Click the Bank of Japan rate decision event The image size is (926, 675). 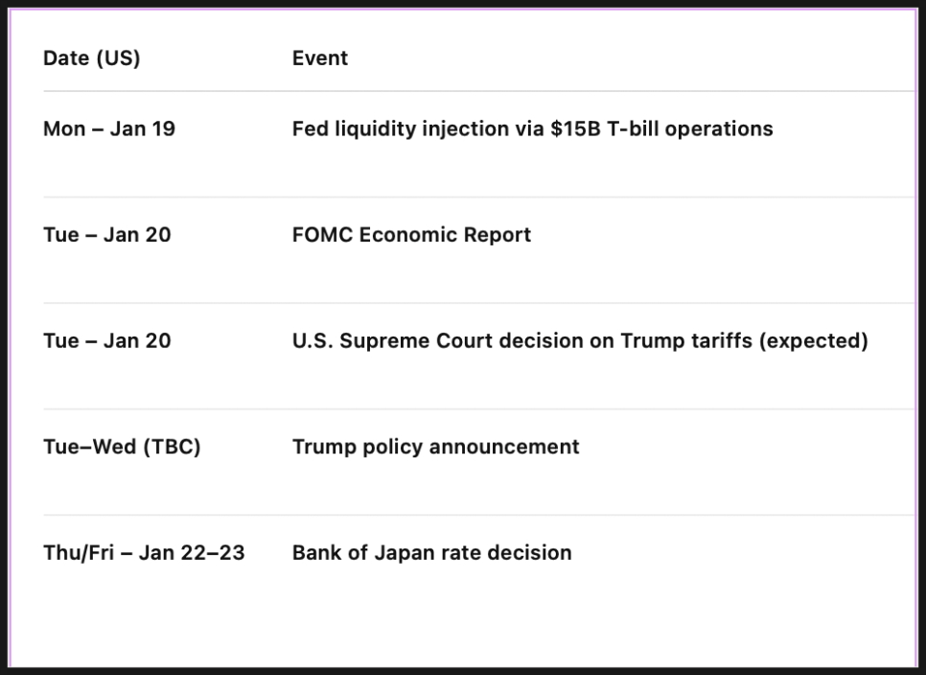pos(431,553)
